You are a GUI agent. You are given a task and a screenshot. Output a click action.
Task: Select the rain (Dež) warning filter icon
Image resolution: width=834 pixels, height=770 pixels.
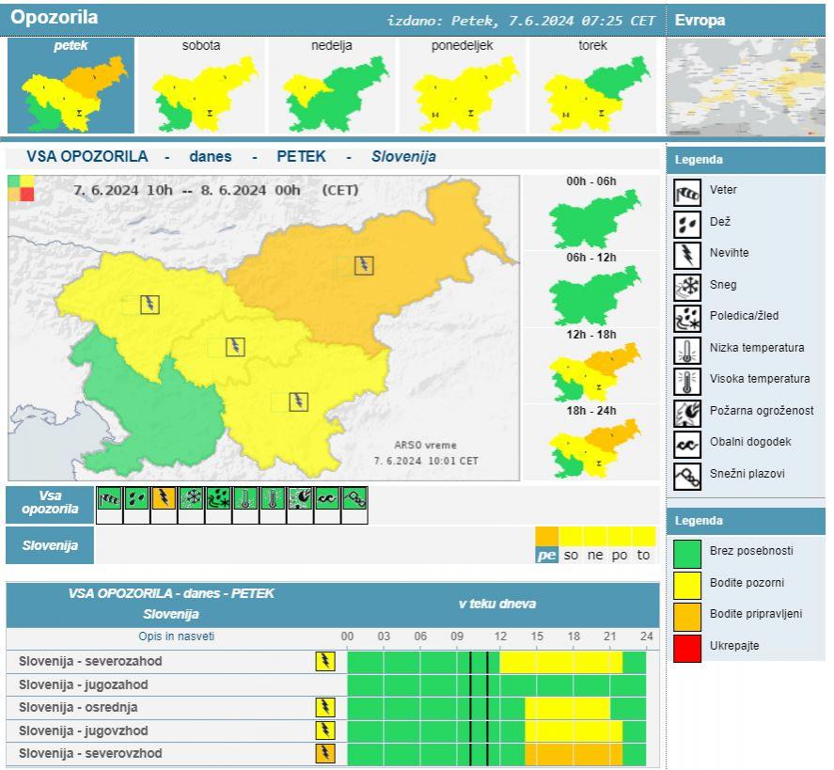coord(136,498)
